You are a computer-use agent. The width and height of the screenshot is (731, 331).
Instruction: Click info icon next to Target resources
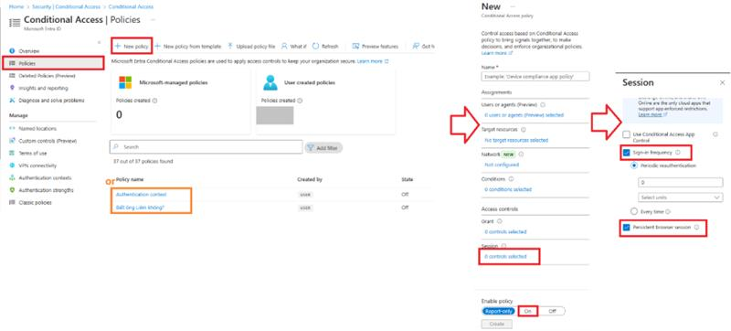click(x=524, y=130)
